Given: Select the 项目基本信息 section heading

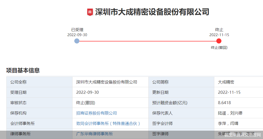Looking at the screenshot, I should tap(23, 70).
